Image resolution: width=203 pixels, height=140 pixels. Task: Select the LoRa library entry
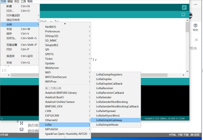65,125
